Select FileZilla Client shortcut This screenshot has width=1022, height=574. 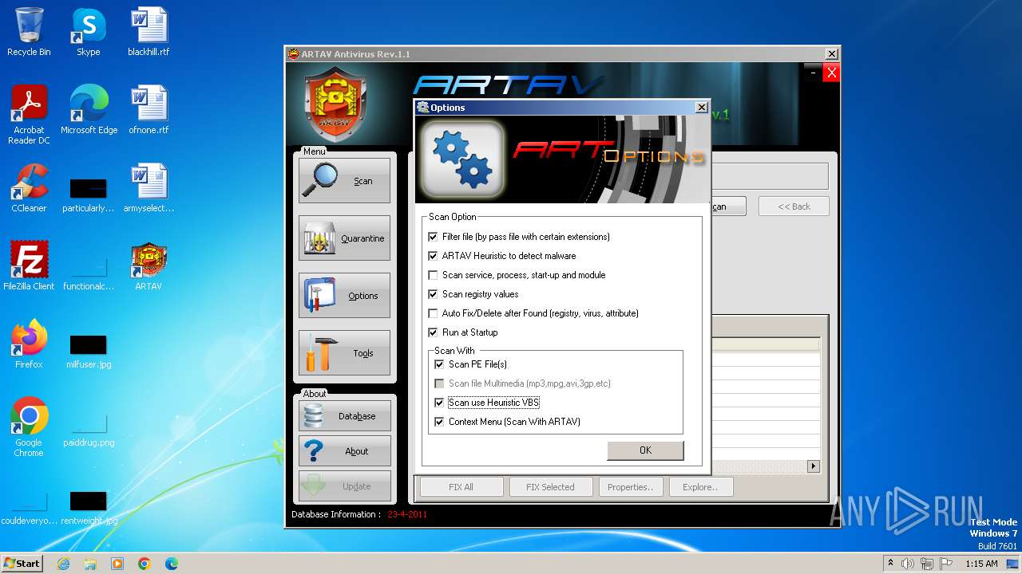29,266
